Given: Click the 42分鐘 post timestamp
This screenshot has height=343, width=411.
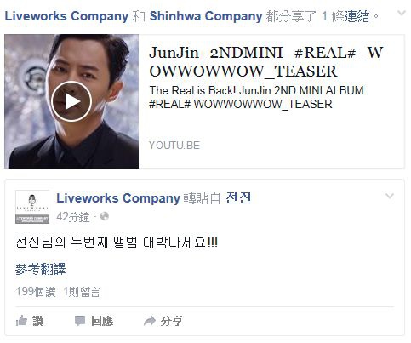Looking at the screenshot, I should [x=73, y=217].
